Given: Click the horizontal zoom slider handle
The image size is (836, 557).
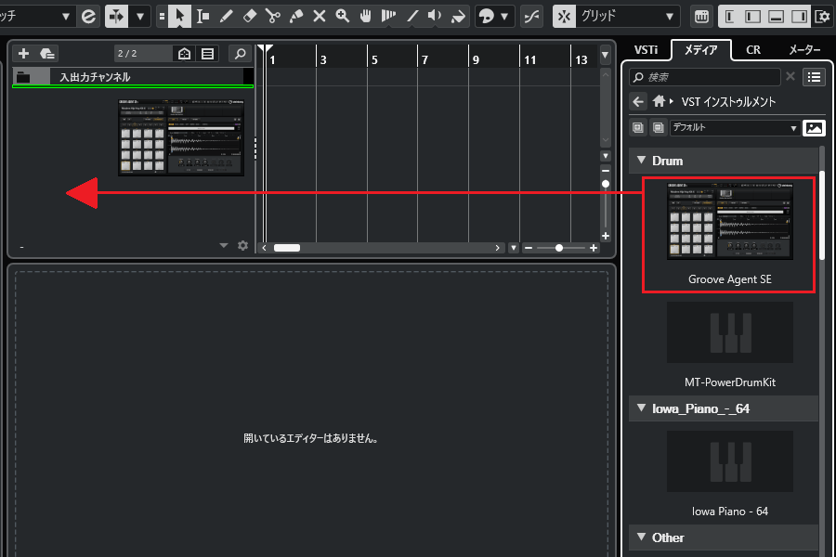Looking at the screenshot, I should click(x=558, y=248).
